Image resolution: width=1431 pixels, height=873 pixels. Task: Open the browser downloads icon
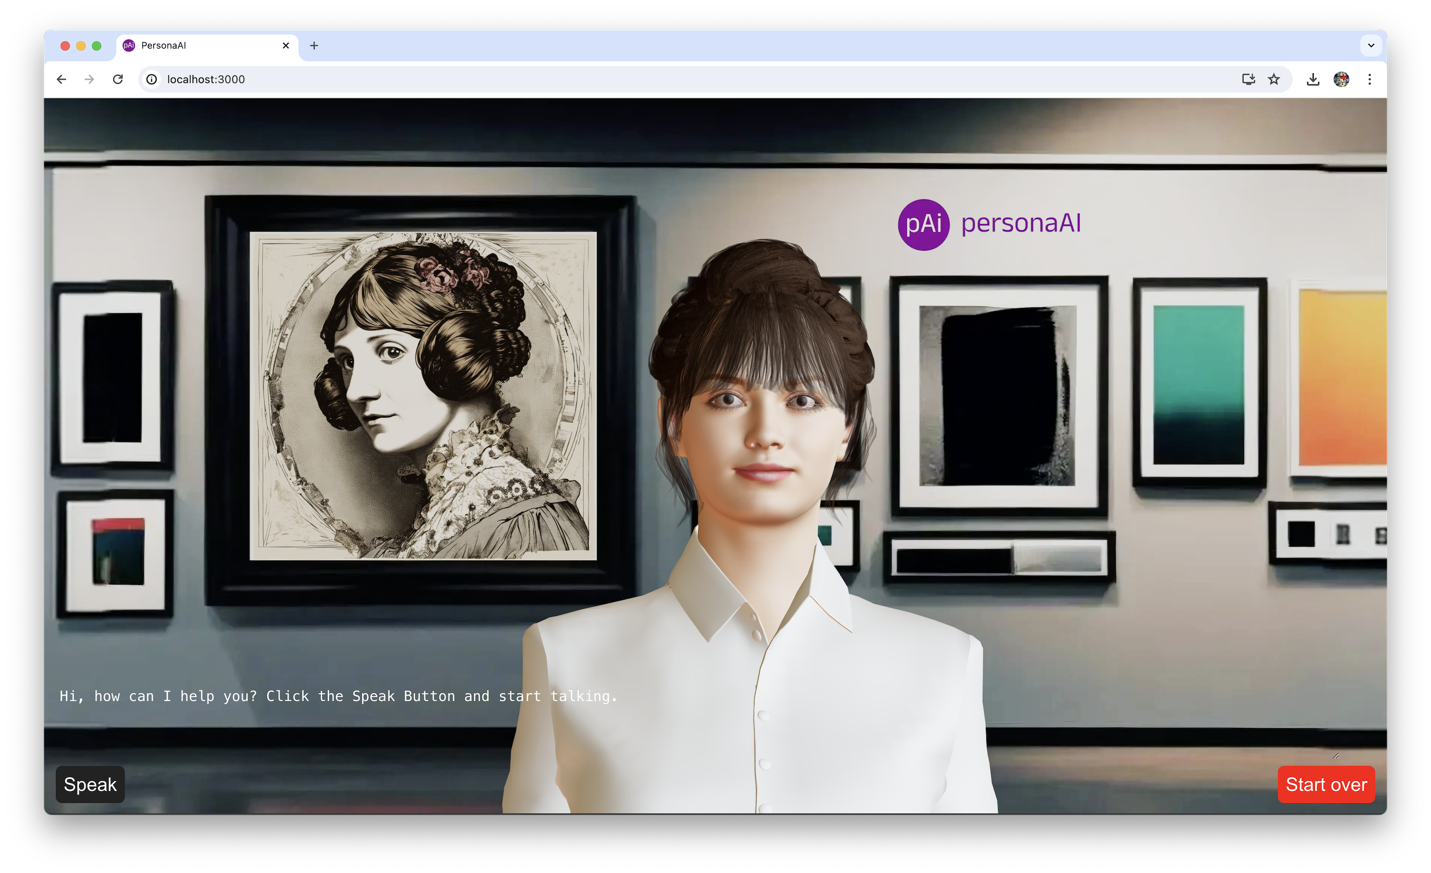[1313, 79]
